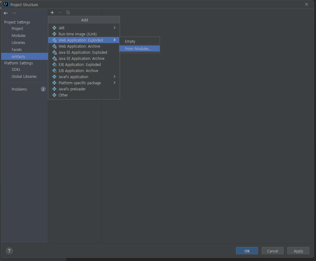The image size is (316, 261).
Task: Open the Project settings page
Action: [x=24, y=29]
